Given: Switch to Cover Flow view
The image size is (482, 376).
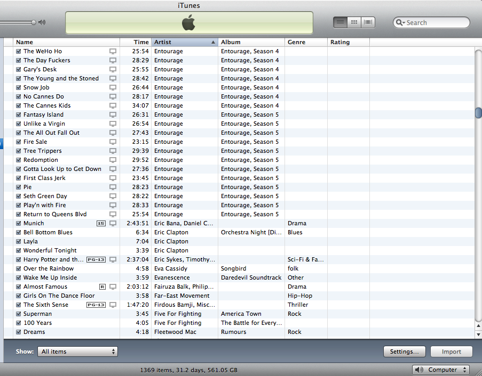Looking at the screenshot, I should coord(368,22).
